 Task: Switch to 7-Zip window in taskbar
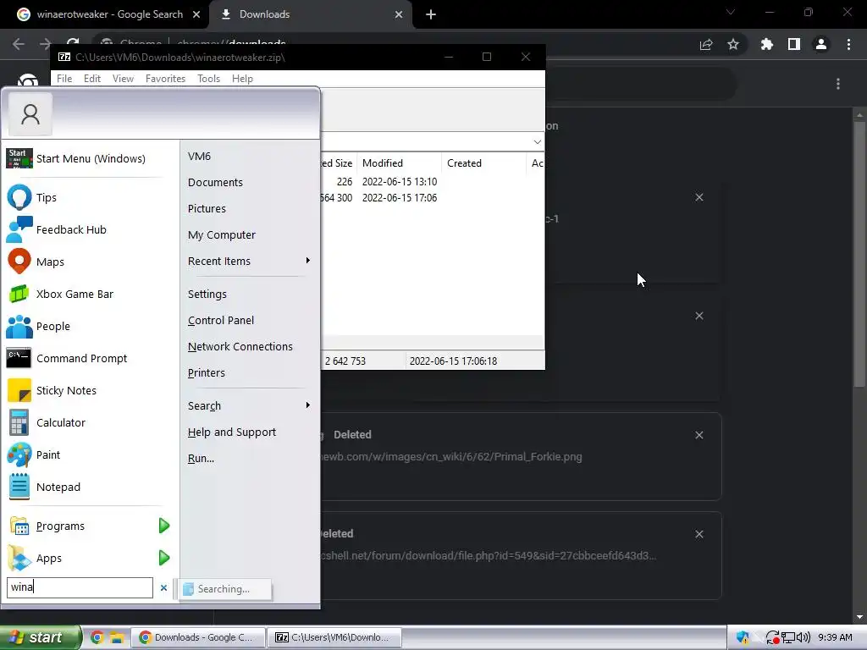(x=334, y=637)
